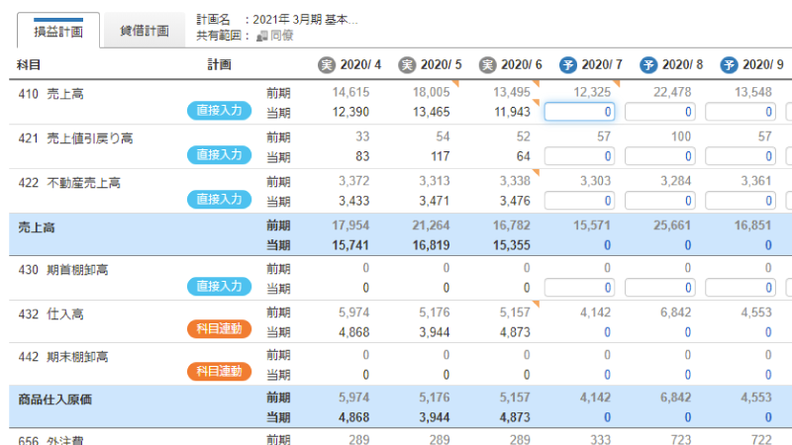Click the 商品仕入原価 subtotal row label
Viewport: 792px width, 445px height.
pos(55,400)
